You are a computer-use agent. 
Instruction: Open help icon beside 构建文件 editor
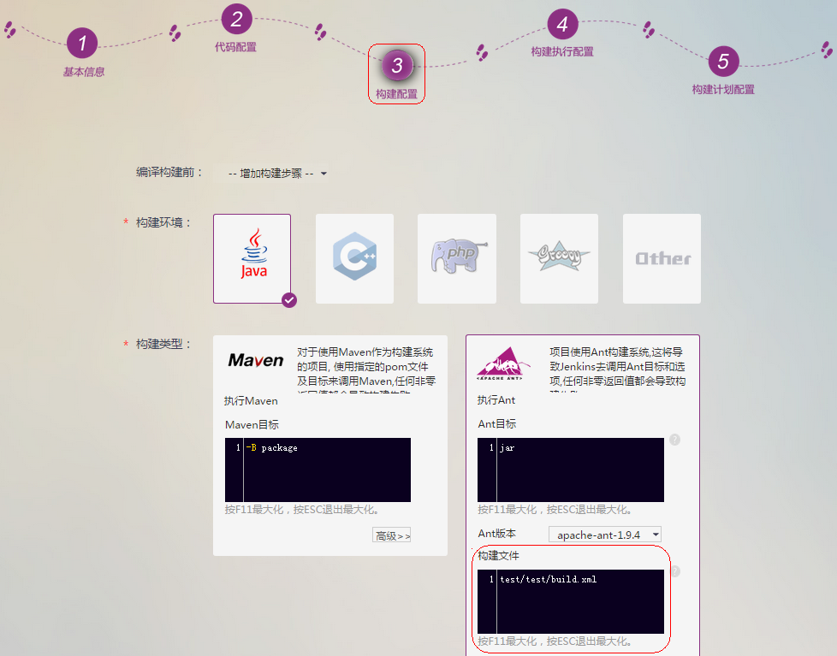[x=675, y=571]
